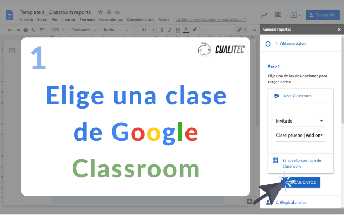Click the Google Docs home icon
This screenshot has width=344, height=215.
(10, 15)
